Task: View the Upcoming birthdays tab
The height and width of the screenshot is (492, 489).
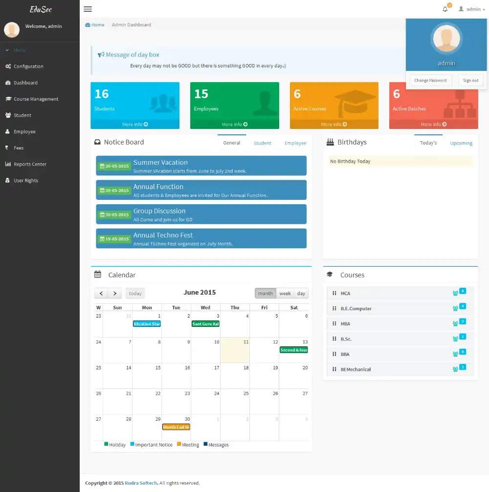Action: pos(460,143)
